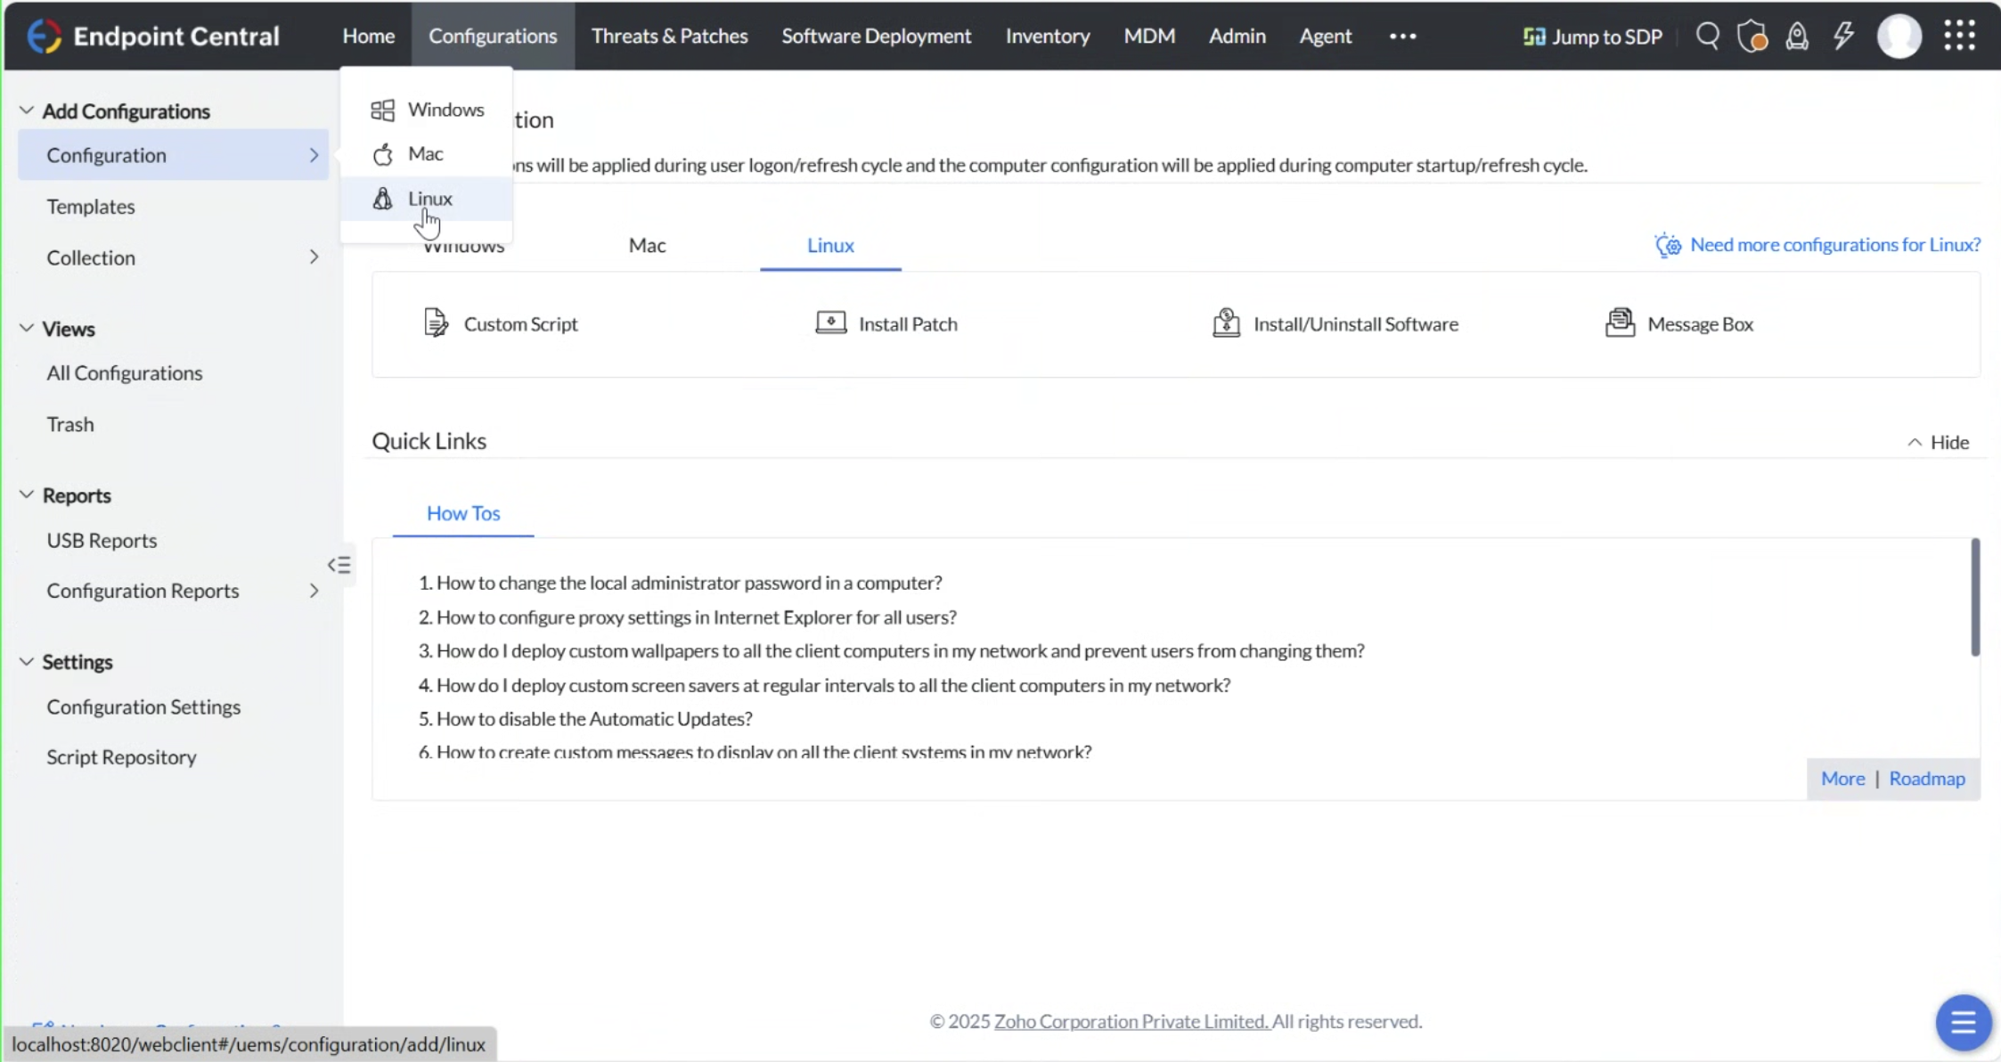
Task: Collapse the left sidebar panel
Action: [339, 565]
